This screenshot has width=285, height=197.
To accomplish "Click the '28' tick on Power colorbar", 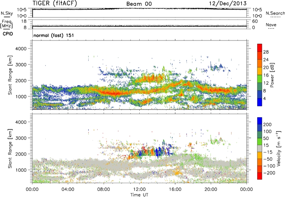I will coord(266,52).
